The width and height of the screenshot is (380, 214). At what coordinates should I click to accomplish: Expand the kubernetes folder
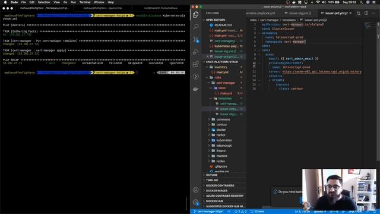tap(224, 140)
